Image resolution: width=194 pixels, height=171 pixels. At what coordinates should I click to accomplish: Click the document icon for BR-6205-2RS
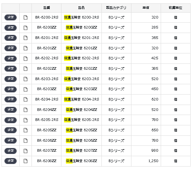(x=26, y=120)
